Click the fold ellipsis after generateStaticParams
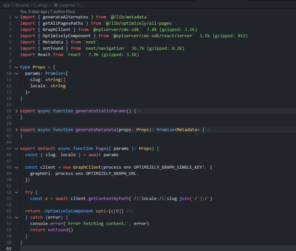The height and width of the screenshot is (251, 296). pyautogui.click(x=139, y=111)
